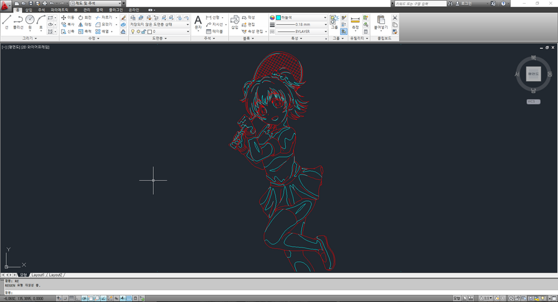Screen dimensions: 558x302
Task: Click the cyan color swatch in Properties
Action: click(x=278, y=17)
